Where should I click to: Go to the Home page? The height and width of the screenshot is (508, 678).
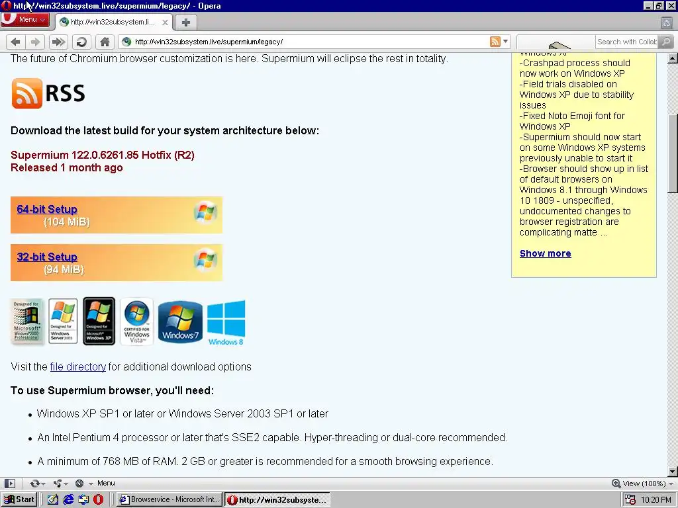click(105, 42)
